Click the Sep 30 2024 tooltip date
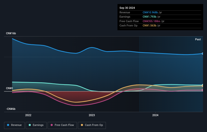Viewport: 207px width, 132px height. [127, 8]
